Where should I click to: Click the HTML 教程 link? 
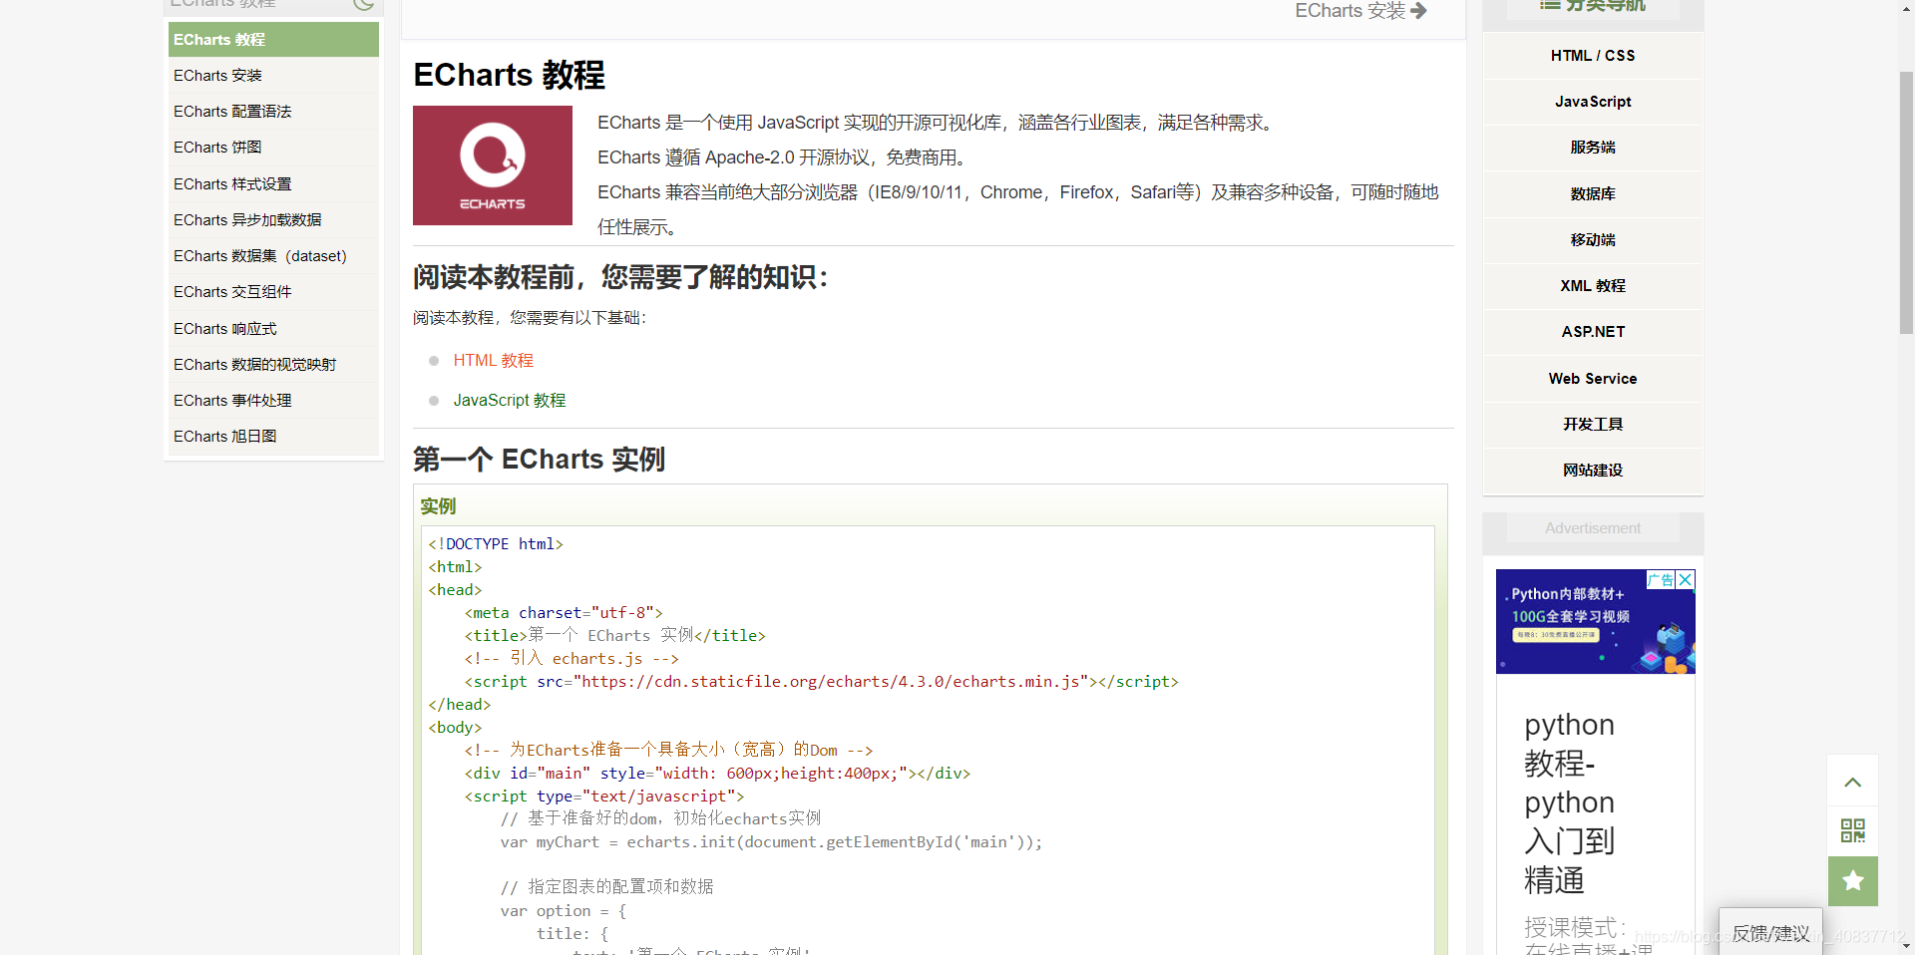494,361
